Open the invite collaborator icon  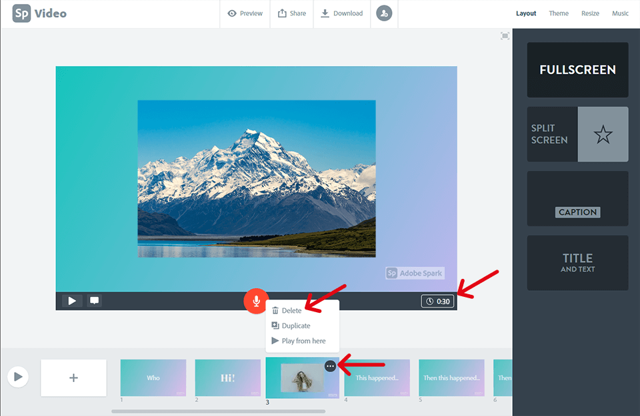[x=384, y=13]
